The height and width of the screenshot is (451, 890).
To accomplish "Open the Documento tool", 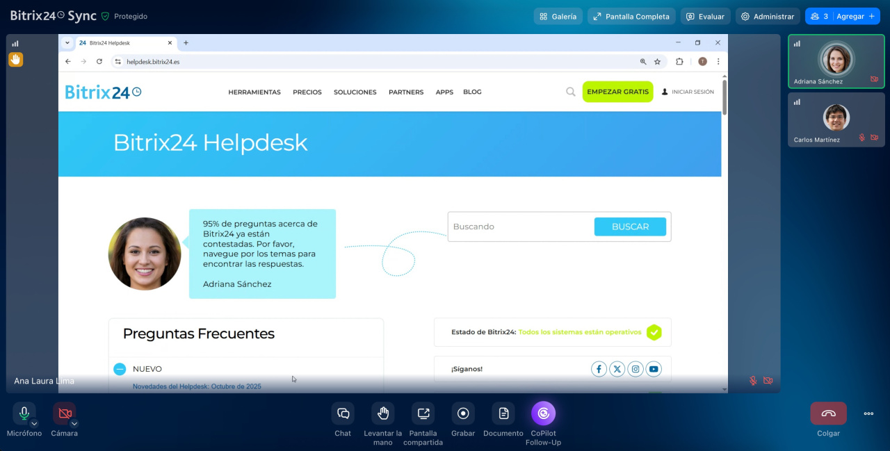I will (503, 413).
